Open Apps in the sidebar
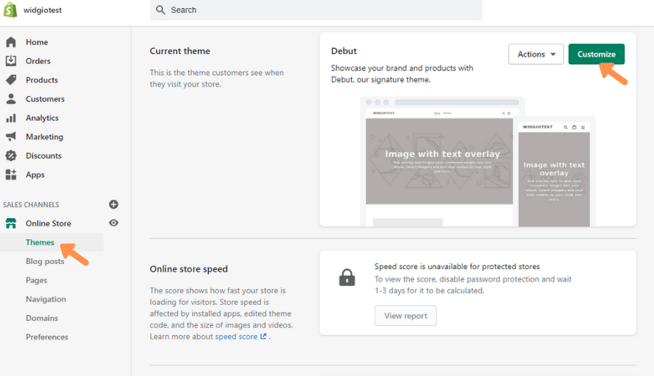Image resolution: width=654 pixels, height=376 pixels. pyautogui.click(x=35, y=175)
